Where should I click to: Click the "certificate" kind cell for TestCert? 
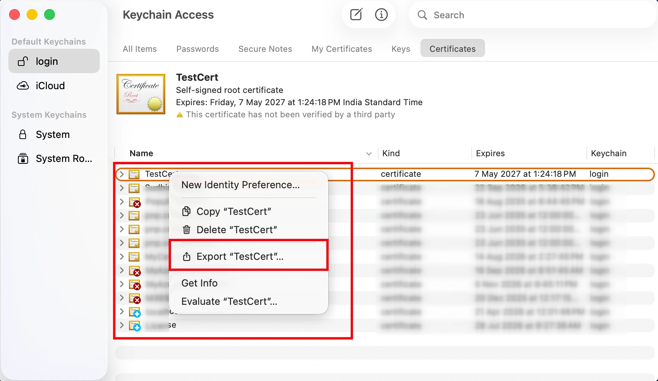pos(401,174)
